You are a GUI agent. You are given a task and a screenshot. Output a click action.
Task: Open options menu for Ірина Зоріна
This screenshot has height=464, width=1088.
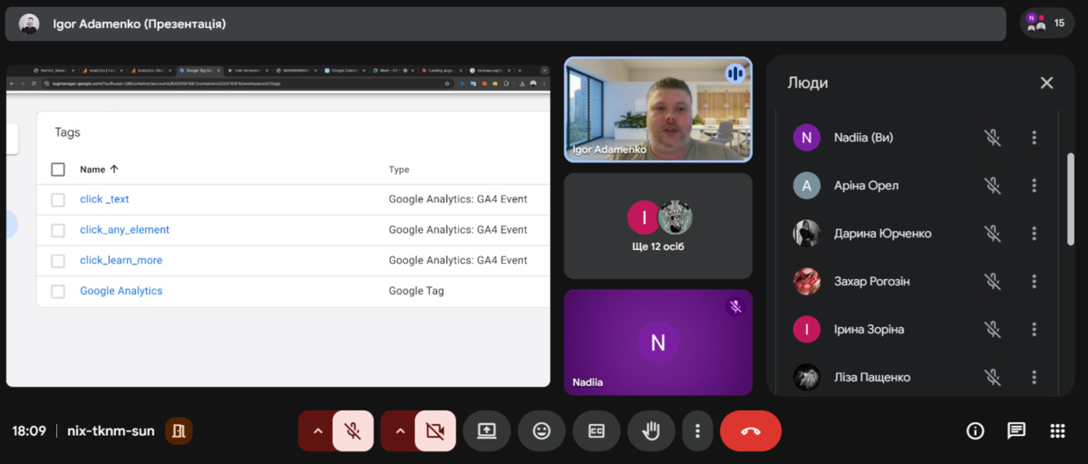point(1034,329)
